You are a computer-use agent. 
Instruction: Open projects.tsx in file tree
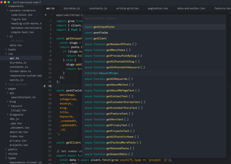pos(19,145)
